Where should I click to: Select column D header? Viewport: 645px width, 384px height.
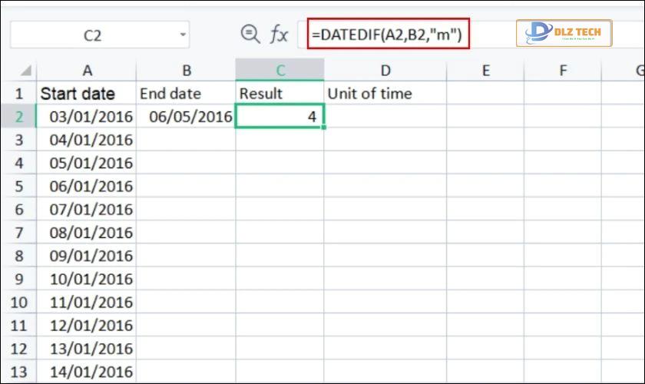385,71
